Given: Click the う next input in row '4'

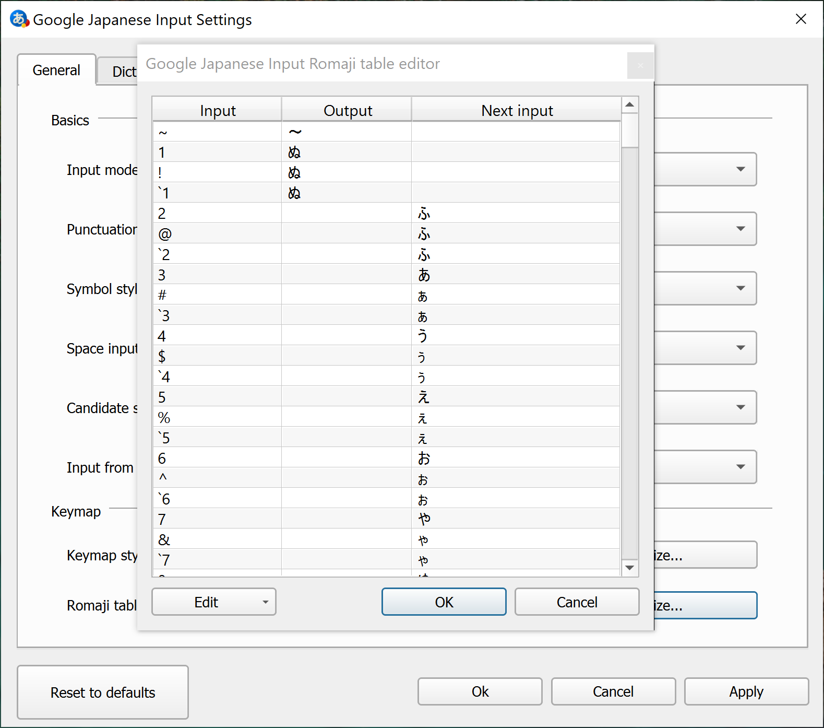Looking at the screenshot, I should (516, 336).
